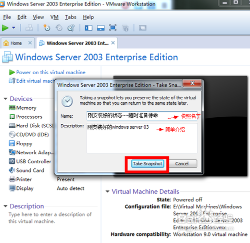
Task: Enter full screen mode icon
Action: pos(113,28)
